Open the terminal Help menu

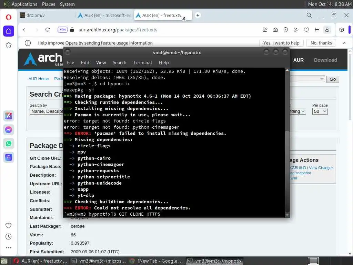[164, 63]
